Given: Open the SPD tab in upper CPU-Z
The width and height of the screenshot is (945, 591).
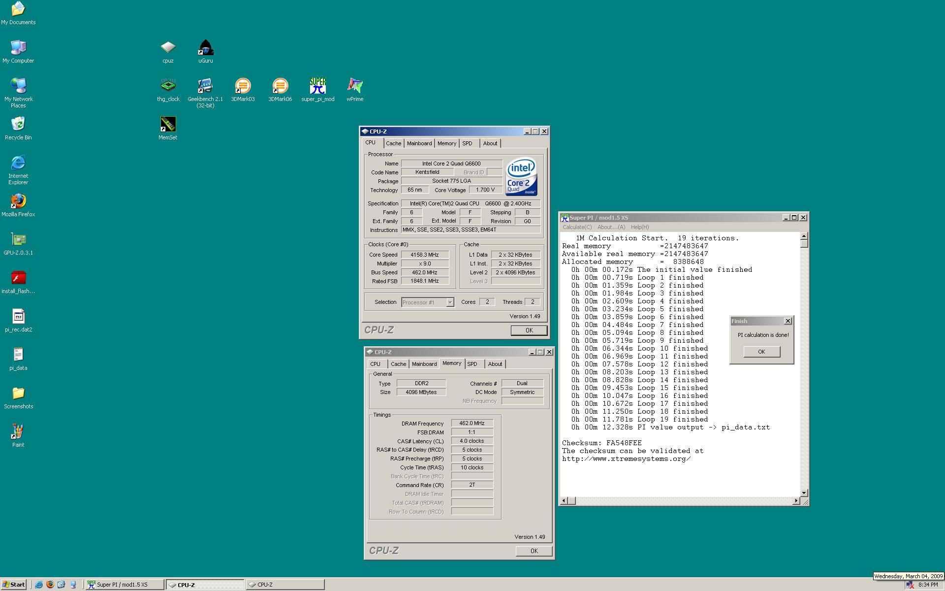Looking at the screenshot, I should pos(467,143).
